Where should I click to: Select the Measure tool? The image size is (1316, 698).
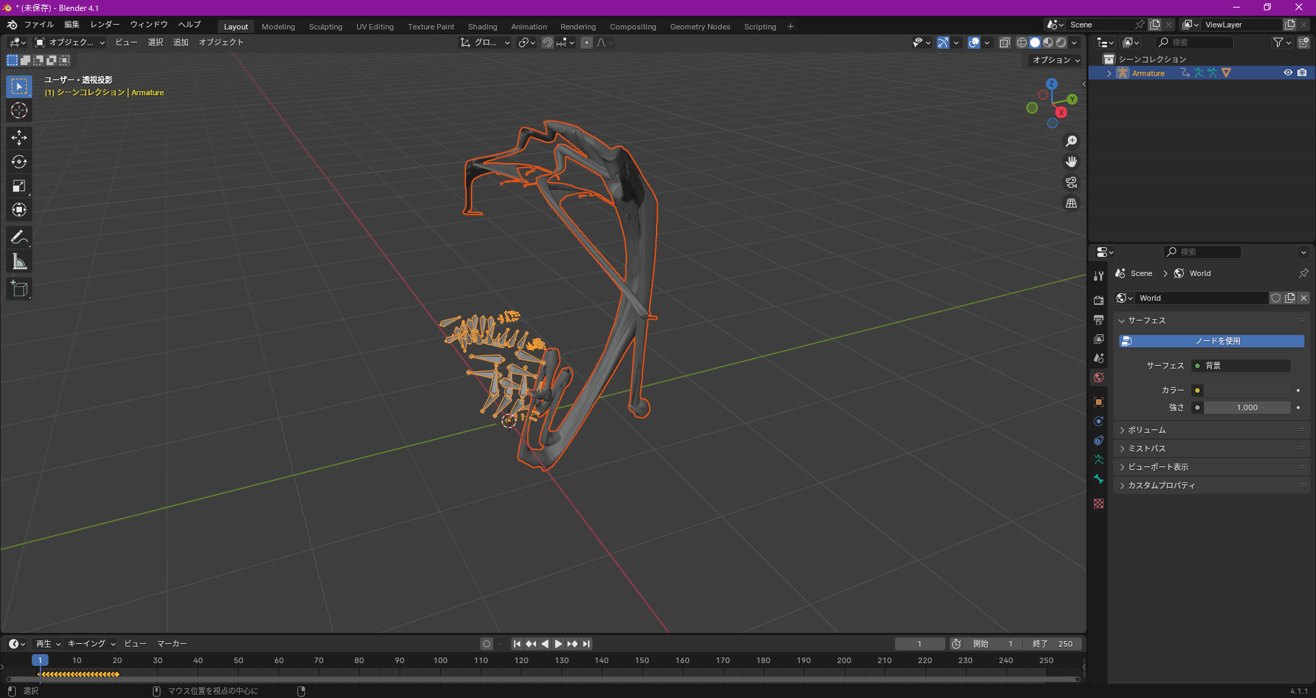(19, 262)
